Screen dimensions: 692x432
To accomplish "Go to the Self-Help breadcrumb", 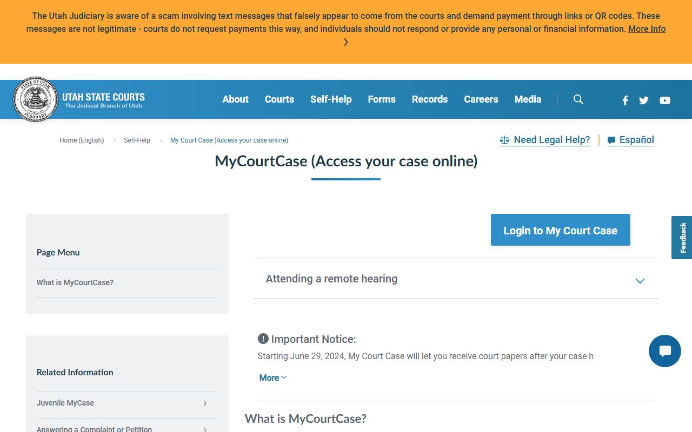I will (x=137, y=140).
